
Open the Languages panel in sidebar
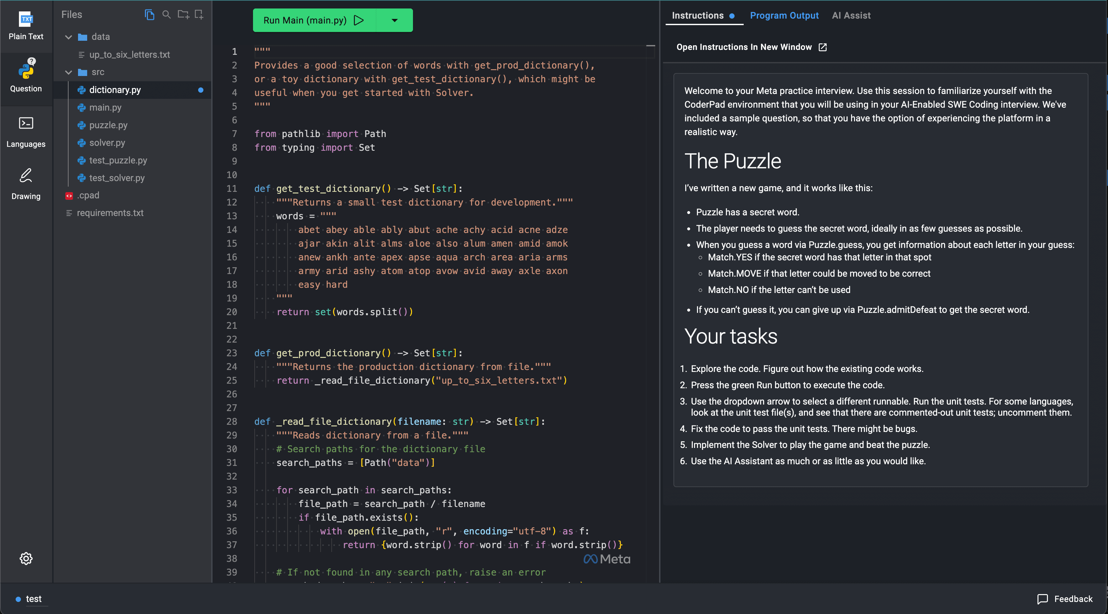(26, 131)
